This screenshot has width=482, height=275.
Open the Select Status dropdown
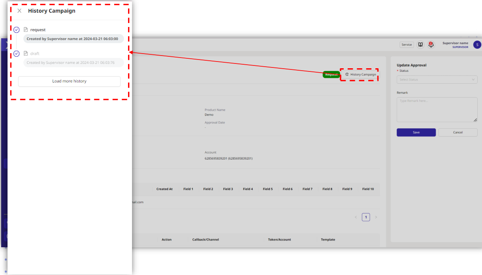point(437,79)
